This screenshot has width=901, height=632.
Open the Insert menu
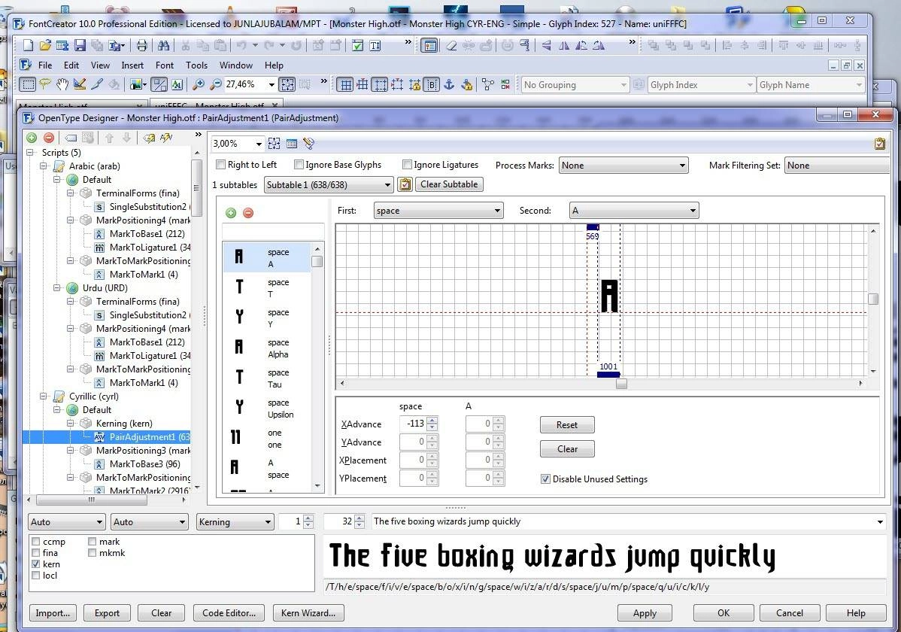[132, 65]
